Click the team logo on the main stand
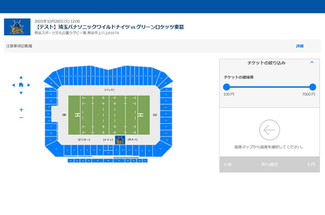The width and height of the screenshot is (325, 215). 120,140
